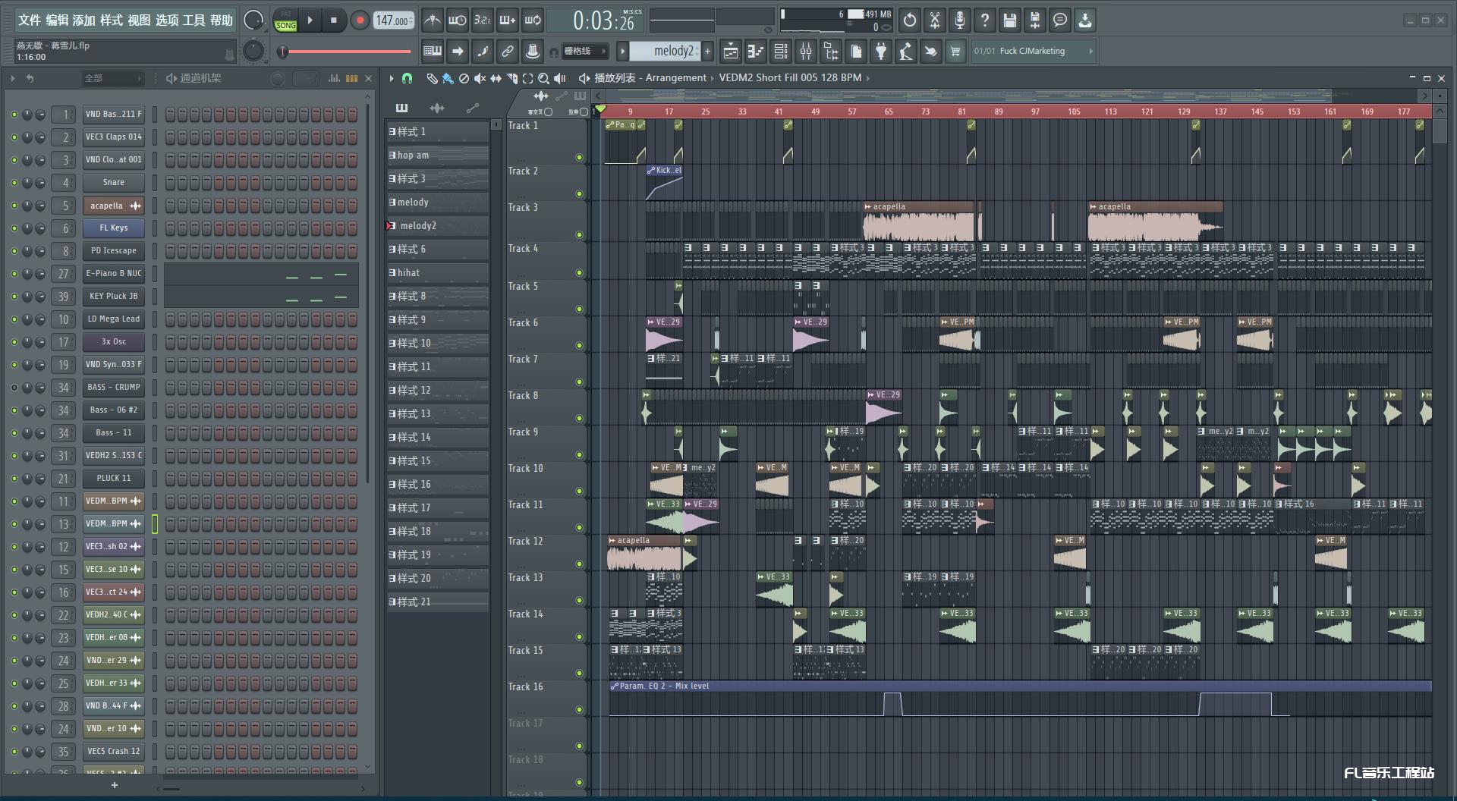
Task: Click the Render to audio file icon
Action: 1035,20
